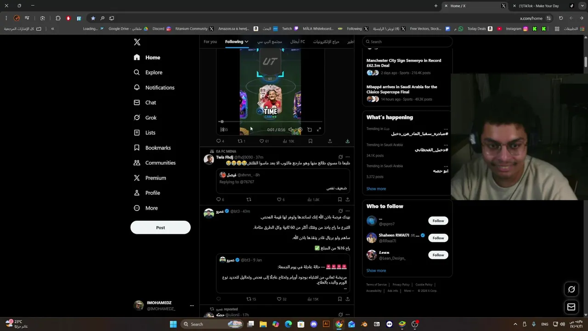Viewport: 588px width, 331px height.
Task: Toggle bookmark on the عمرو post with 32 likes
Action: click(x=340, y=299)
